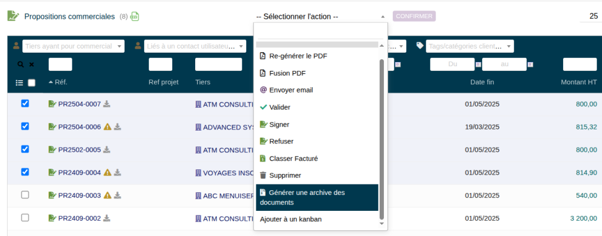This screenshot has width=602, height=236.
Task: Click the search magnifier icon in the filter row
Action: [20, 64]
